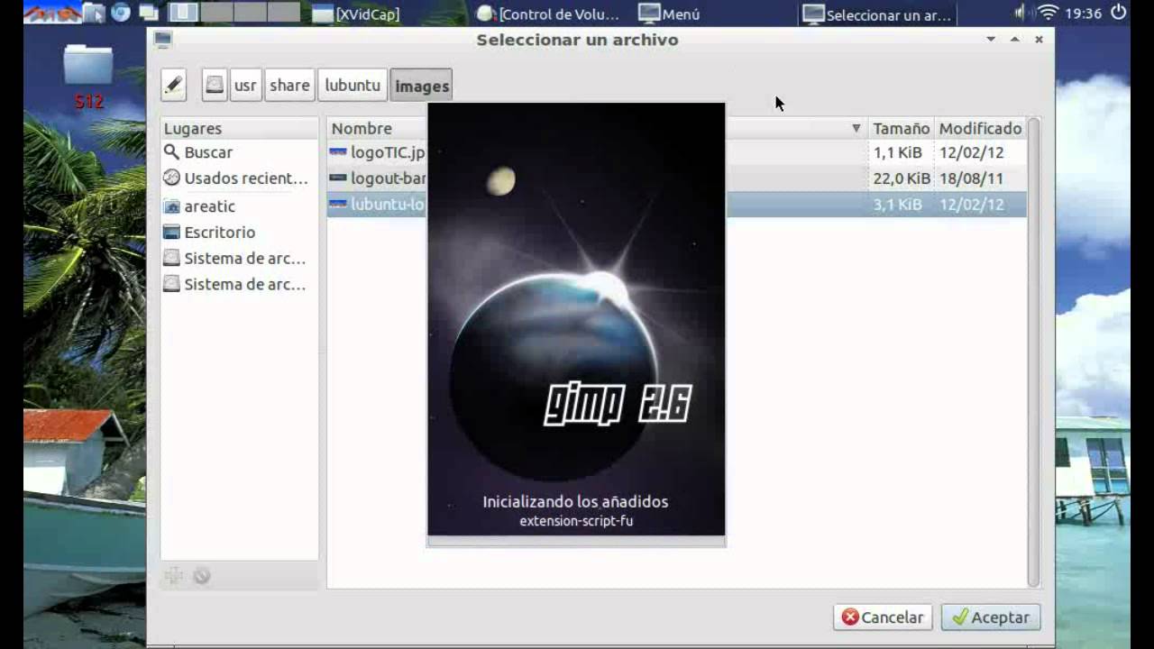Click the file list vertical scrollbar
Viewport: 1154px width, 649px height.
(1034, 352)
